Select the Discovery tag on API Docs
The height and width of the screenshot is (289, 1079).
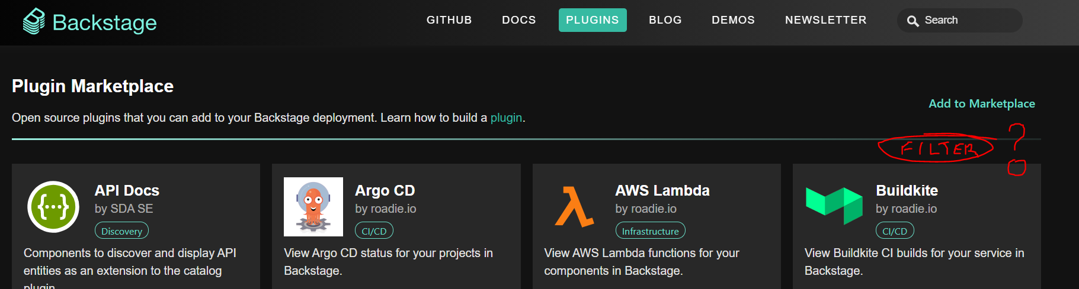[121, 231]
